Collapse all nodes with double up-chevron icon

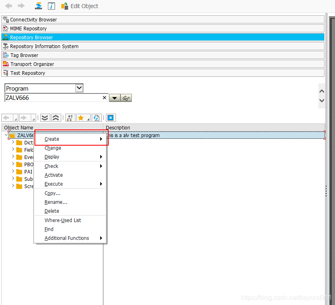tap(56, 117)
